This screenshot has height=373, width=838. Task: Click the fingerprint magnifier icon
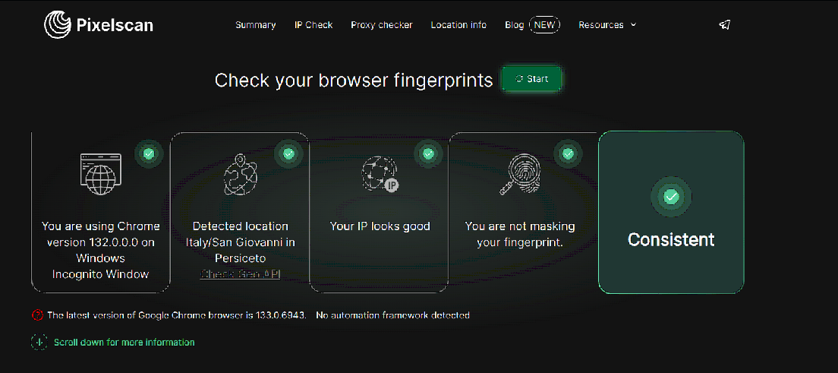(x=519, y=175)
